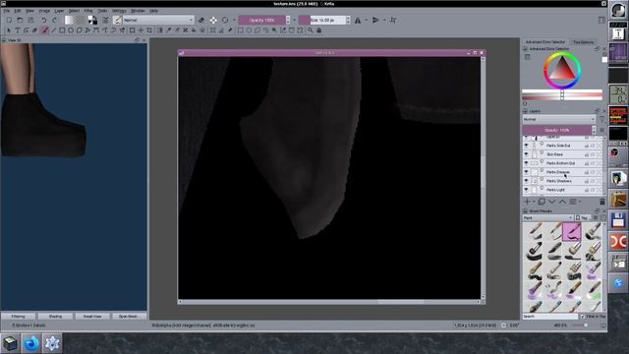Click the Add Layer plus button
The width and height of the screenshot is (629, 354).
[x=527, y=202]
